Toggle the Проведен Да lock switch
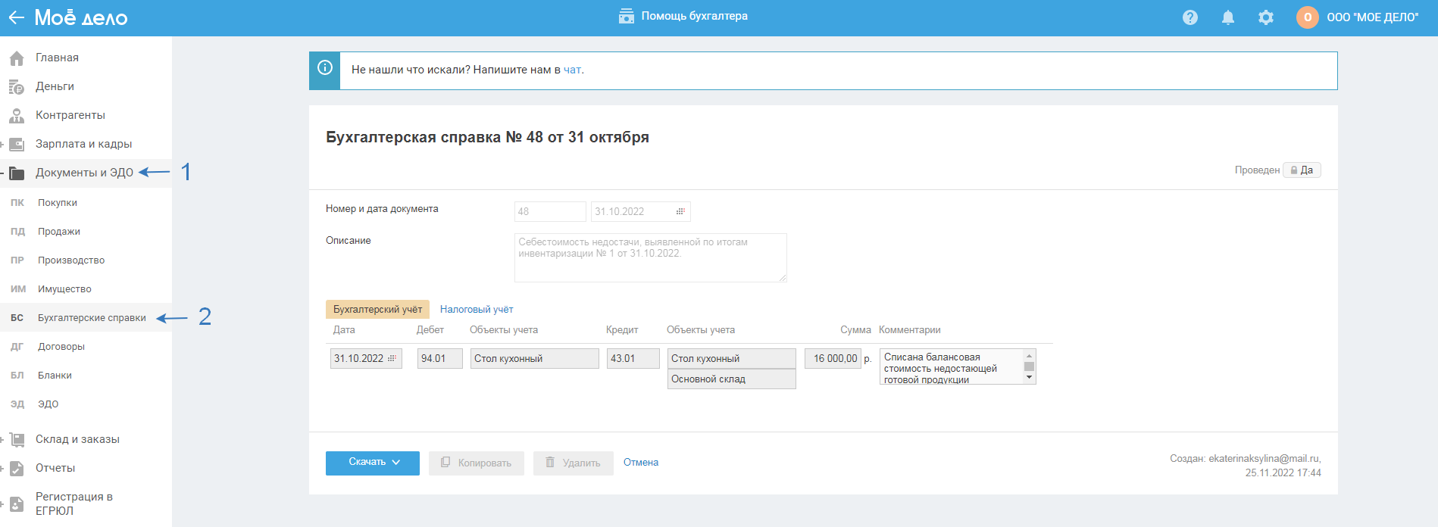This screenshot has width=1438, height=527. [x=1302, y=170]
